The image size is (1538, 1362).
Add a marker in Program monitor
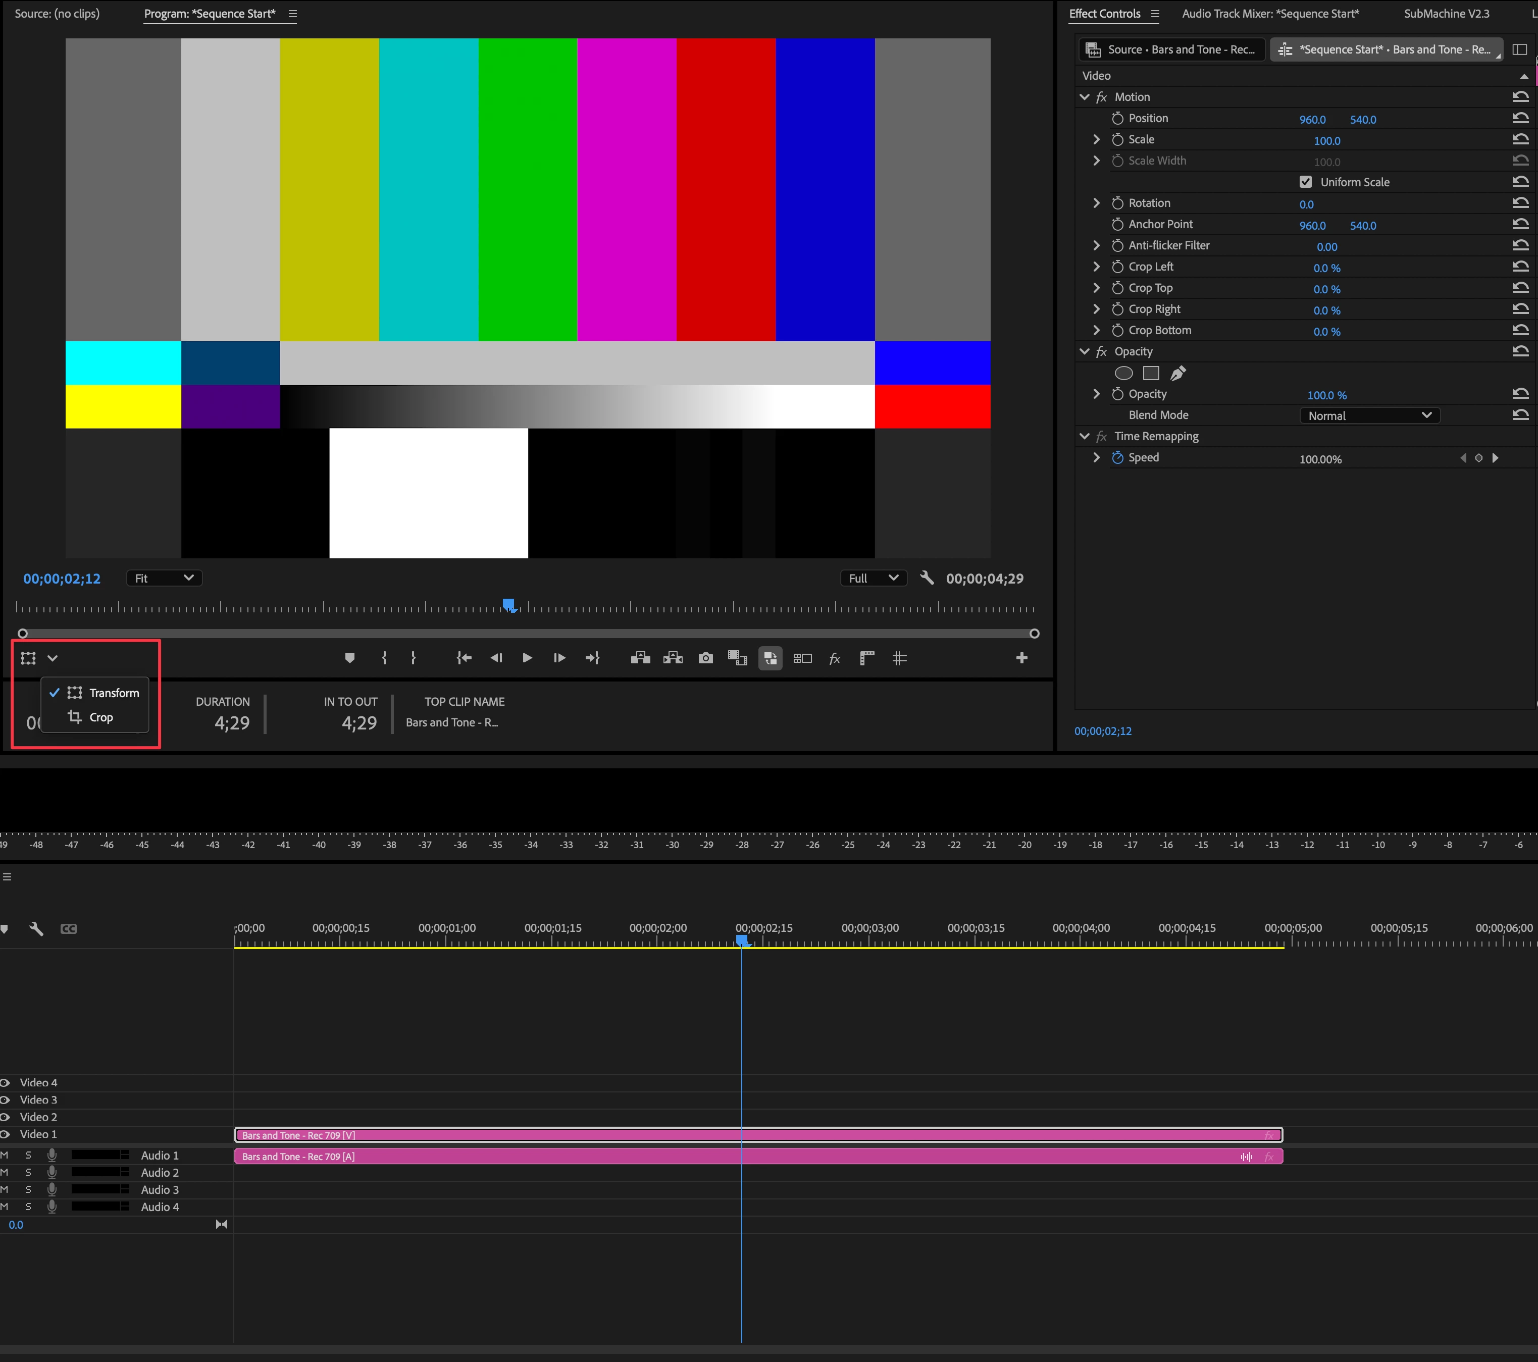[x=349, y=658]
